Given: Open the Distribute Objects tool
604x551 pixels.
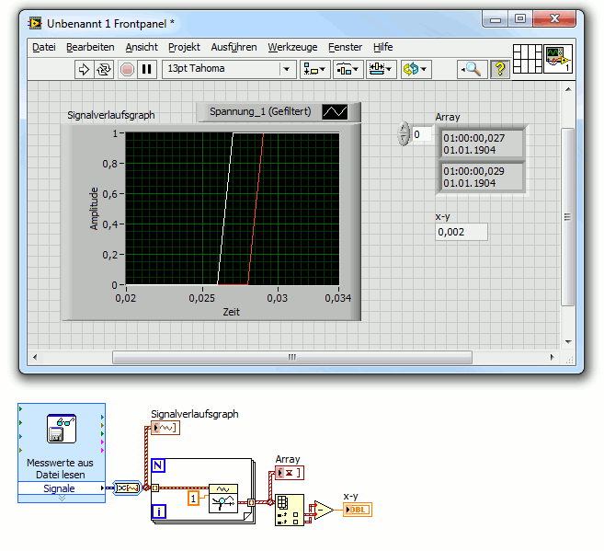Looking at the screenshot, I should point(348,69).
